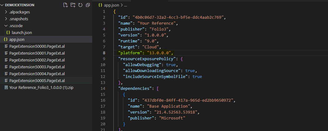Image resolution: width=328 pixels, height=131 pixels.
Task: Click the zip file icon for Your Reference archive
Action: (6, 87)
